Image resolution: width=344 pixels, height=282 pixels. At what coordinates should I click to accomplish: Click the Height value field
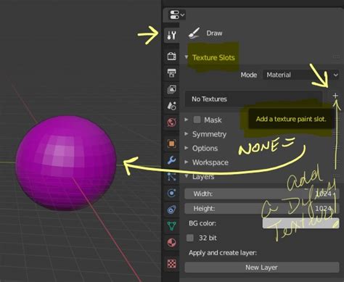point(262,209)
